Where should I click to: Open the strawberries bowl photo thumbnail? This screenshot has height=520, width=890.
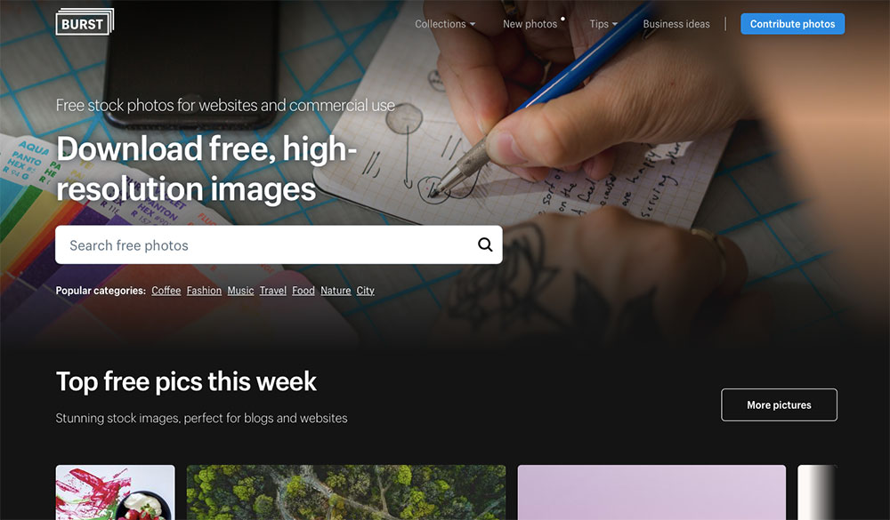[115, 492]
